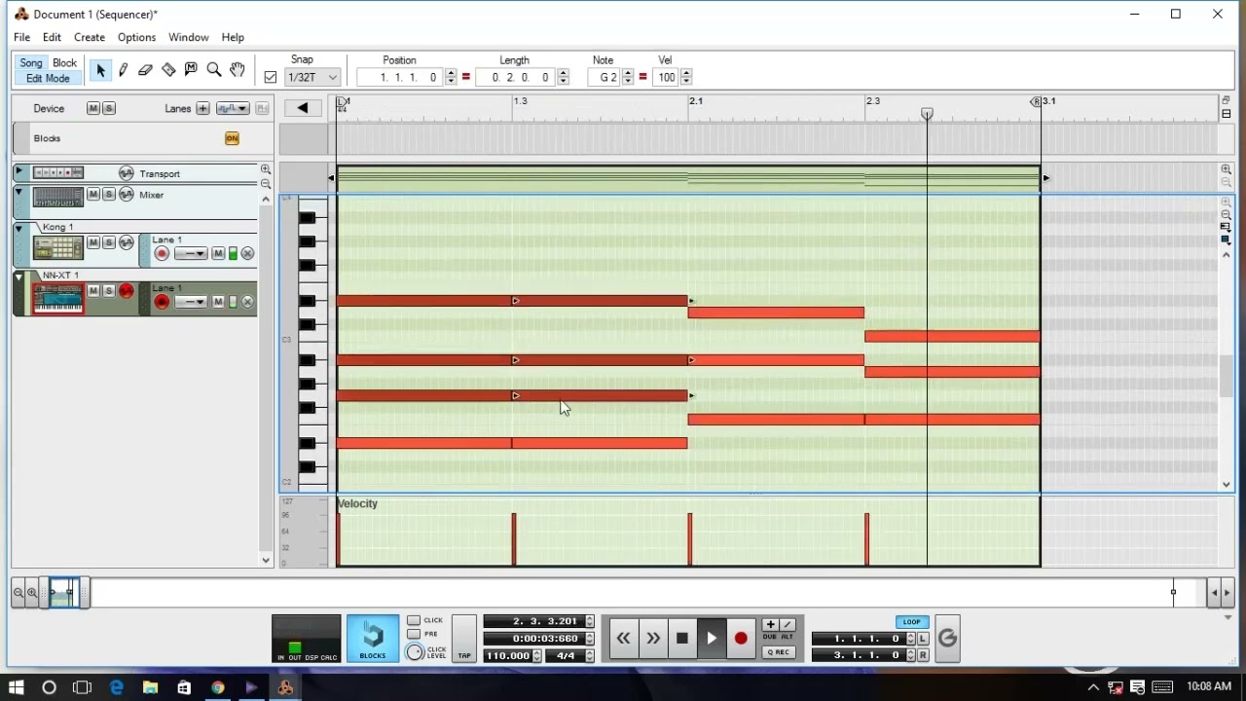
Task: Zoom in track list vertically
Action: [x=266, y=169]
